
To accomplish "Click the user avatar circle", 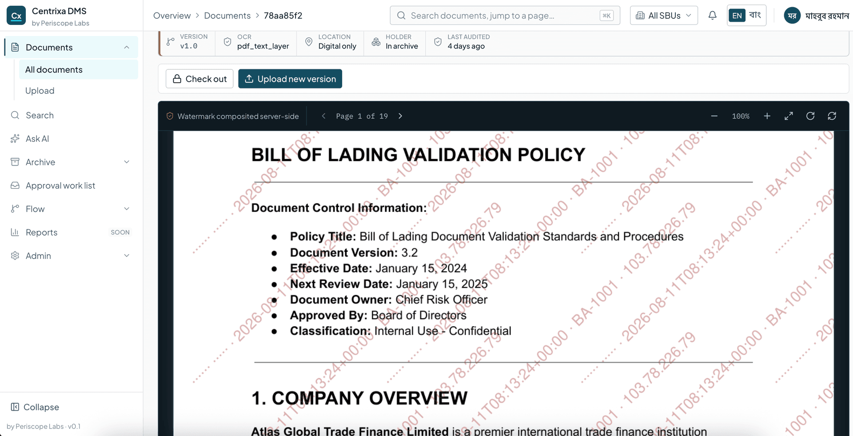I will pos(792,16).
